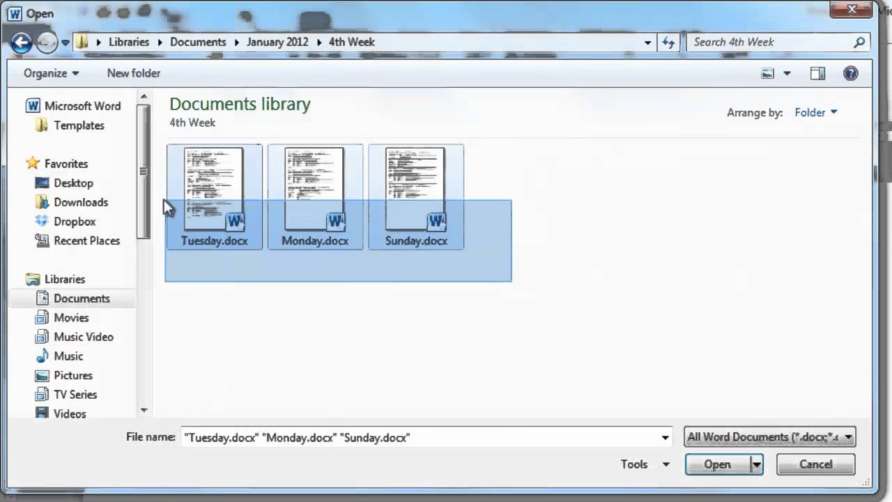Open the Organize menu

tap(51, 73)
